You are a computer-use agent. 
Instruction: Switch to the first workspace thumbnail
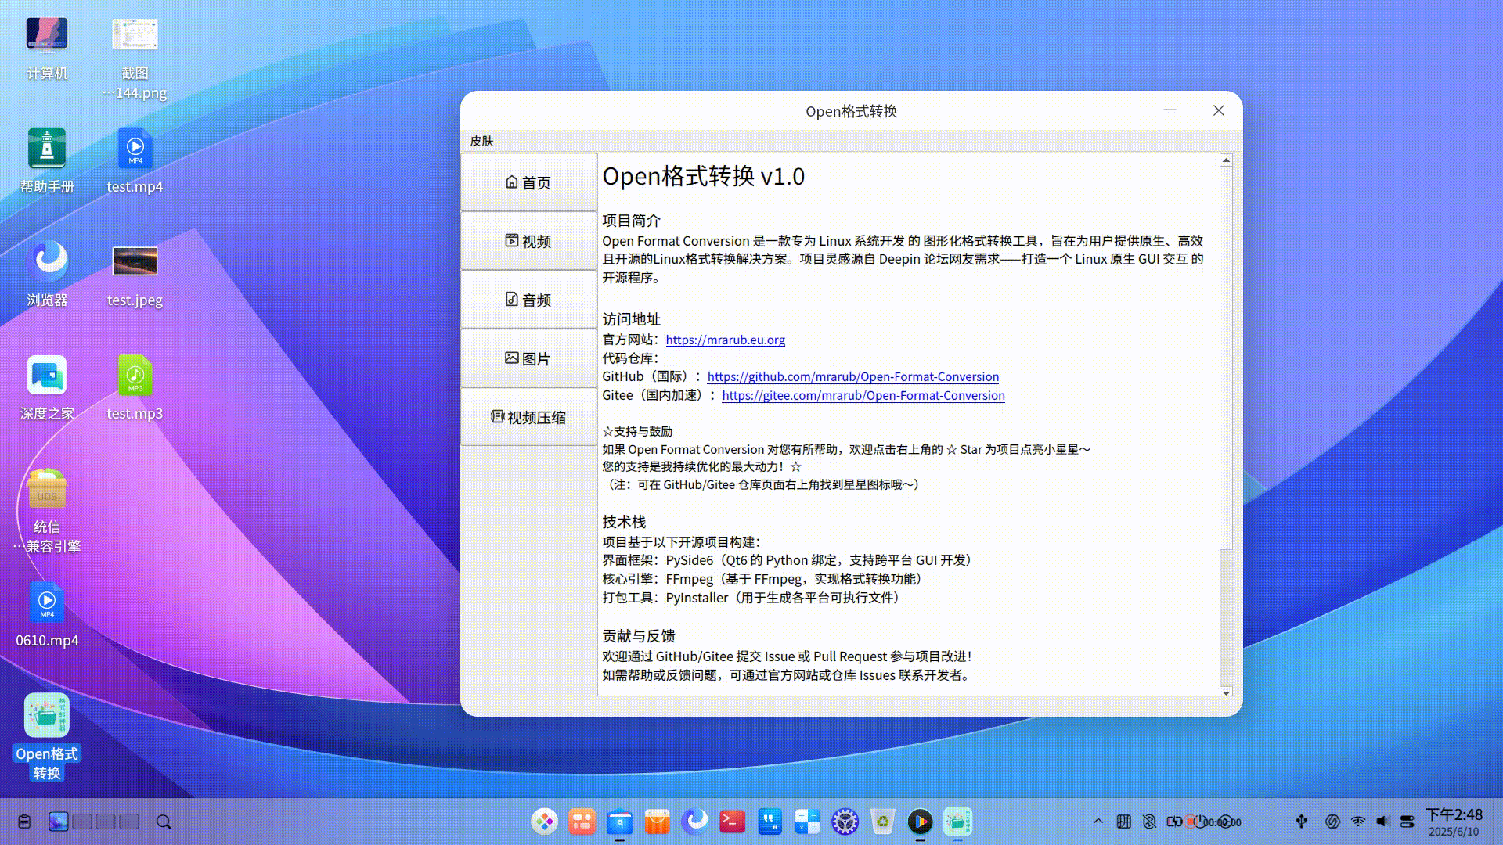[58, 822]
